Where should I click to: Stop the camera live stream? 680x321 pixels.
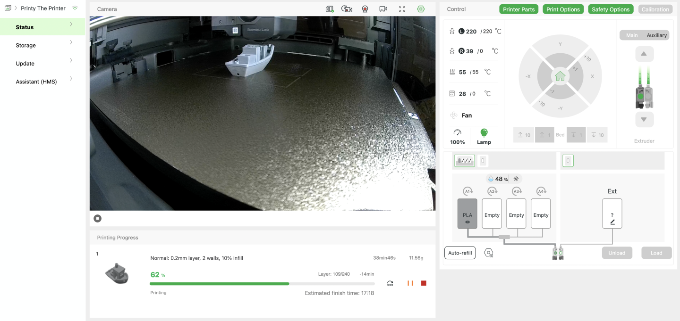pos(97,218)
